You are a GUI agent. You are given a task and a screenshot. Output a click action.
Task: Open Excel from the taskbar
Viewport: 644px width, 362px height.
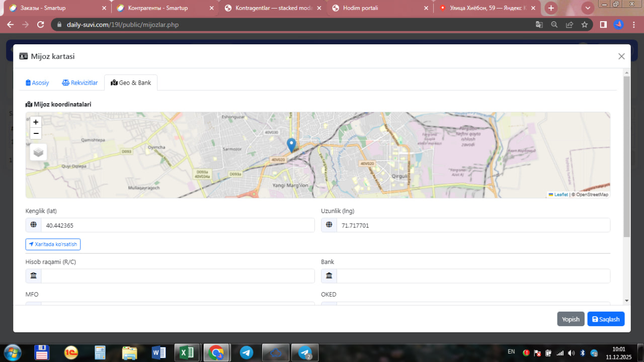pyautogui.click(x=187, y=353)
